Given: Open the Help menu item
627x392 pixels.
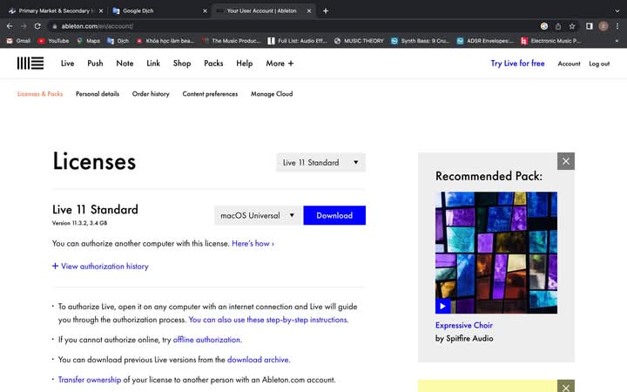Looking at the screenshot, I should coord(245,64).
